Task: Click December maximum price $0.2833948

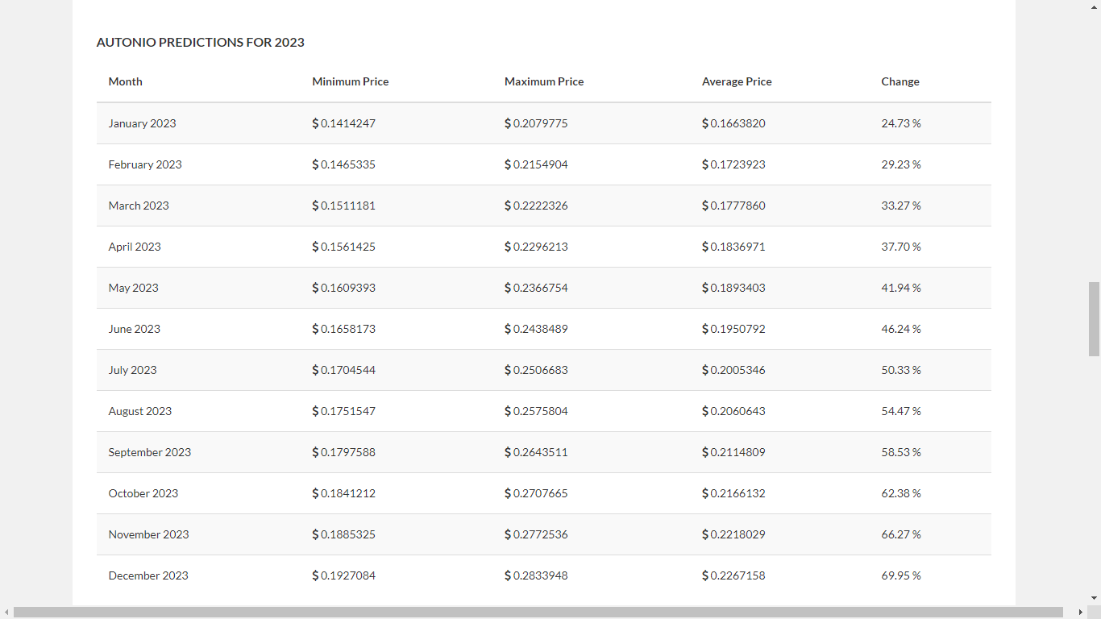Action: [x=537, y=575]
